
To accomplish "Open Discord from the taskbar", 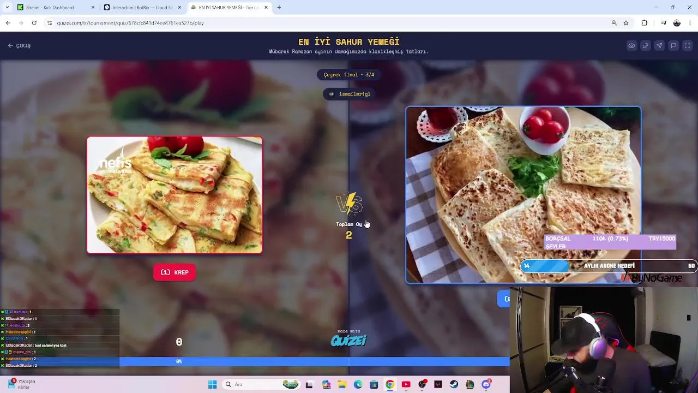I will (x=486, y=384).
